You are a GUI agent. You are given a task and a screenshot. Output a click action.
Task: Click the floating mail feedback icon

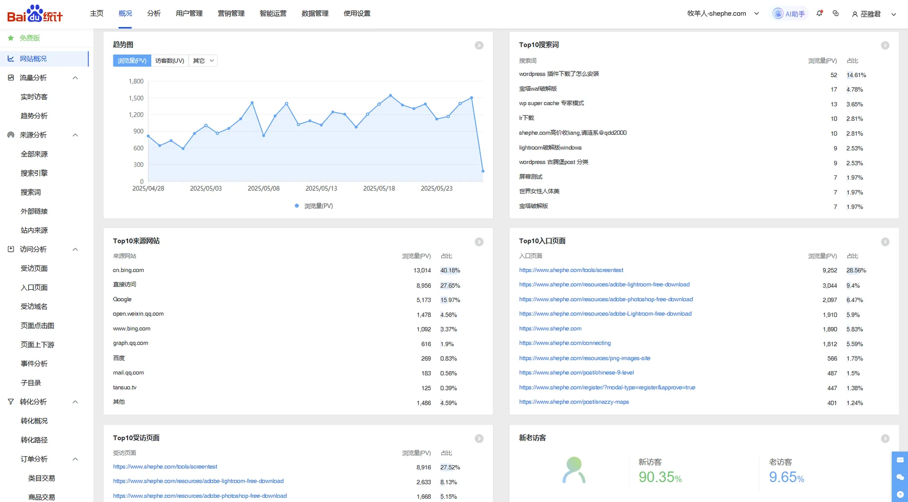coord(899,460)
